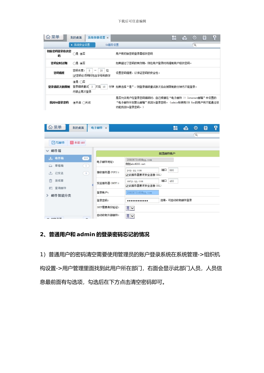
Task: Open the gear icon in email screenshot header
Action: point(196,128)
